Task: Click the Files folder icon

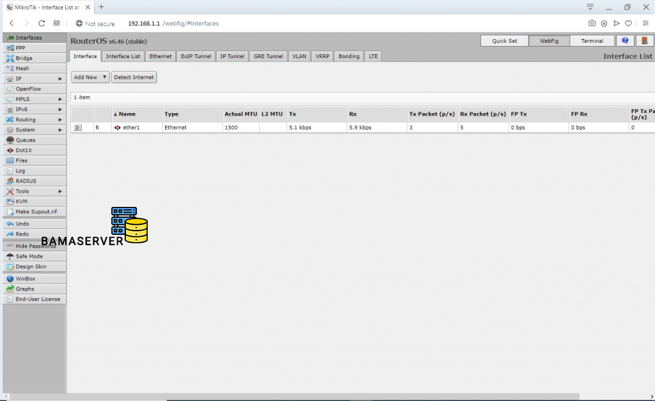Action: pos(10,160)
